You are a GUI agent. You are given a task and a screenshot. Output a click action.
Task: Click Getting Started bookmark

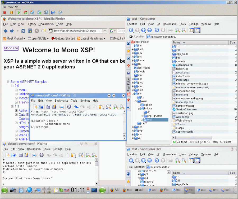(x=63, y=38)
